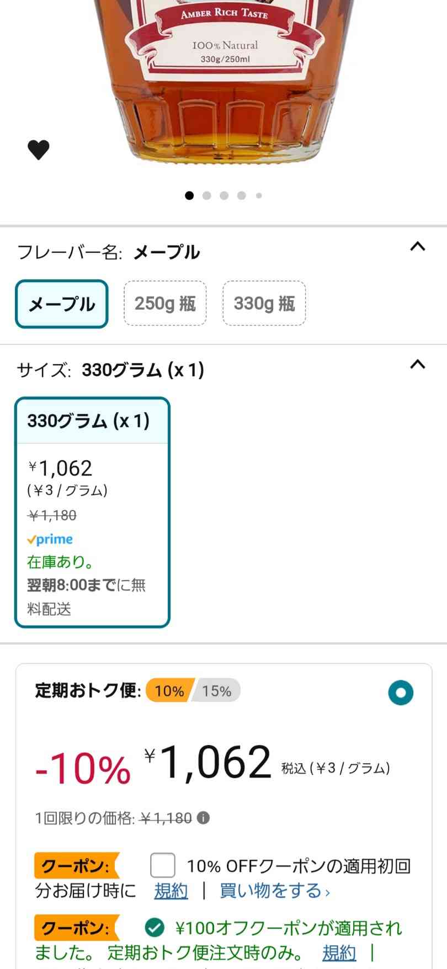This screenshot has width=447, height=969.
Task: Select the third image carousel dot
Action: coord(224,195)
